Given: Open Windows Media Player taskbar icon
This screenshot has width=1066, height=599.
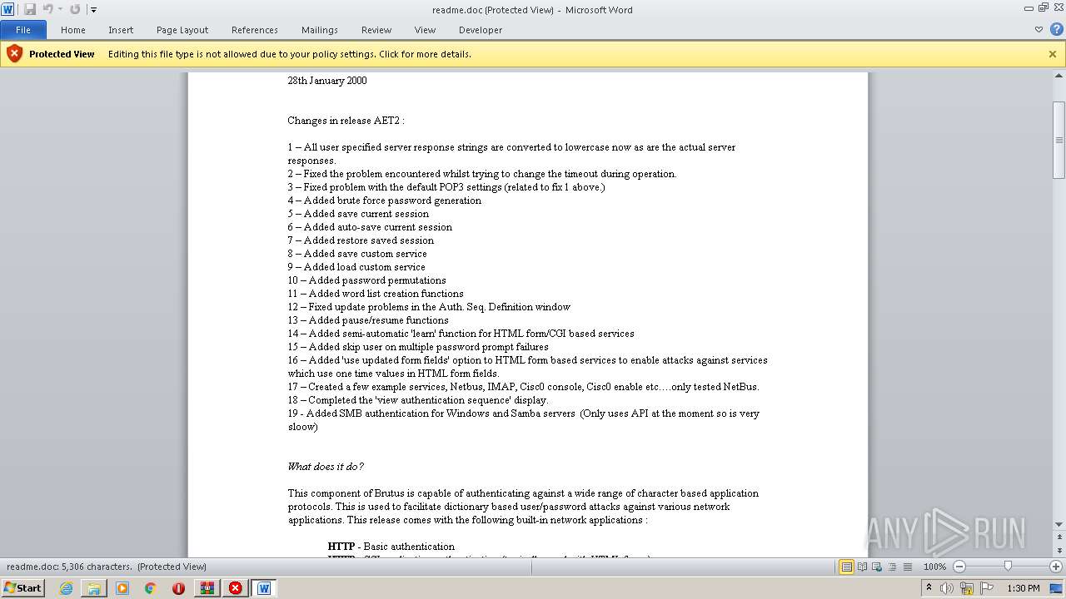Looking at the screenshot, I should 122,588.
